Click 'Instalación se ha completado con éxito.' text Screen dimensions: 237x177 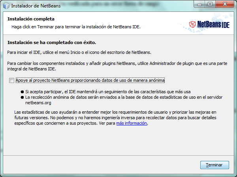[52, 42]
